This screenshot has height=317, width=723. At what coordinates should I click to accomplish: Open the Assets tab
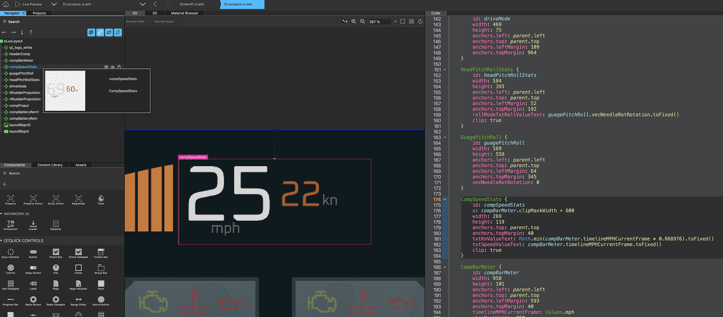81,165
